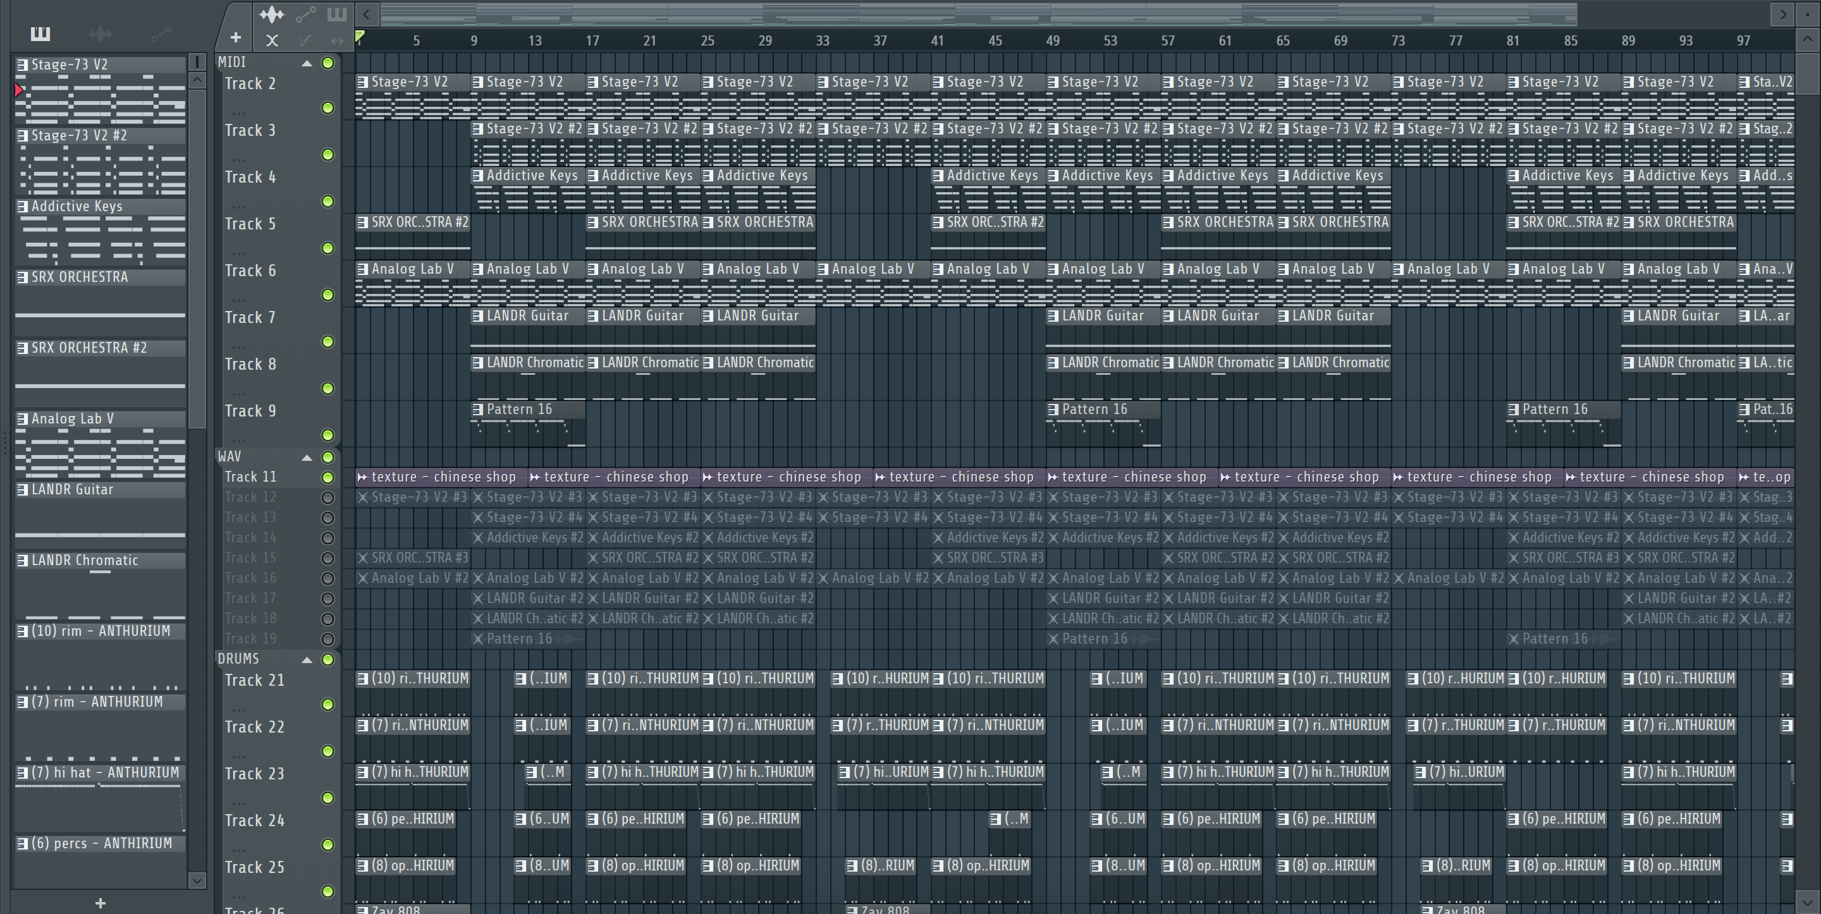Toggle mute on the DRUMS group

pos(328,659)
